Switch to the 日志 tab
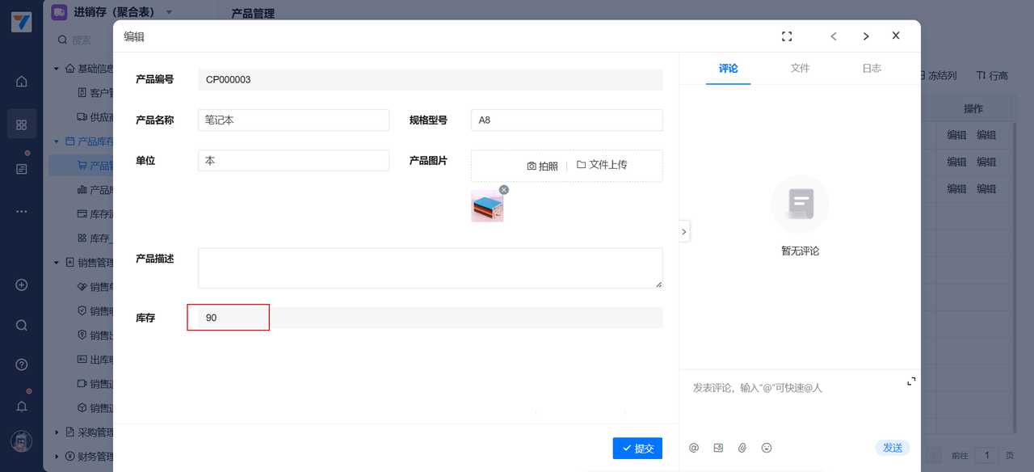Image resolution: width=1034 pixels, height=472 pixels. pyautogui.click(x=872, y=69)
